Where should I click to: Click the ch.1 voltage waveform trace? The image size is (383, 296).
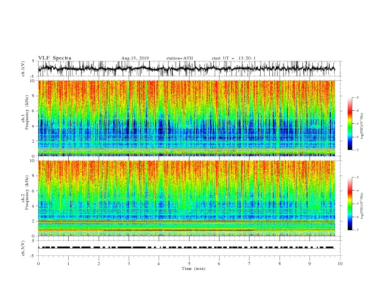pyautogui.click(x=186, y=69)
